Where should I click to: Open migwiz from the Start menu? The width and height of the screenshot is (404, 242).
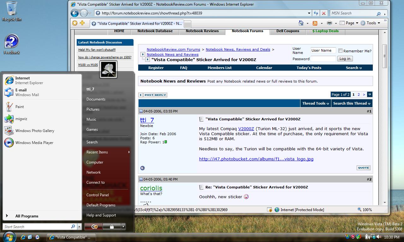[42, 119]
